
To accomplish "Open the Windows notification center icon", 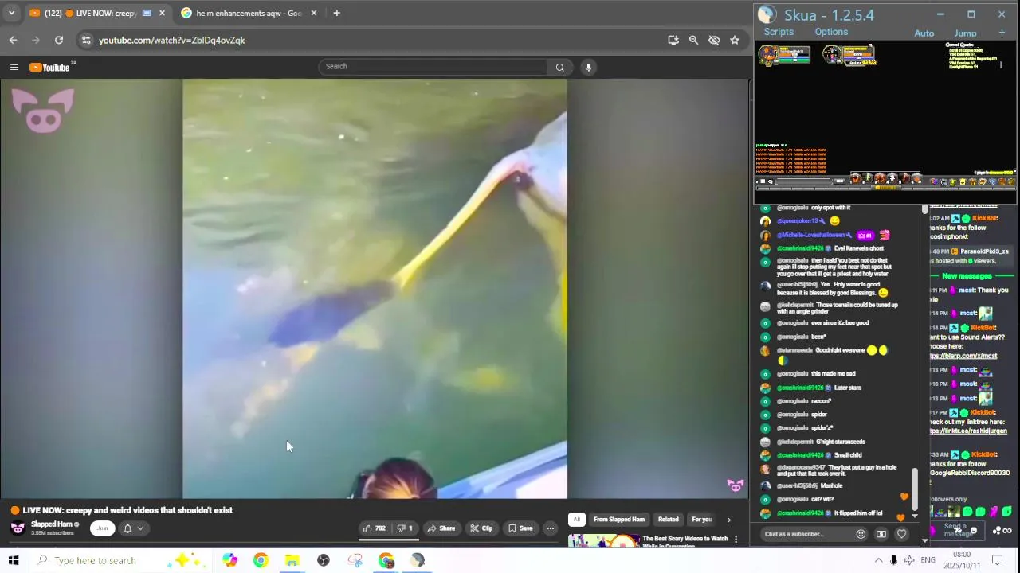I will tap(997, 560).
